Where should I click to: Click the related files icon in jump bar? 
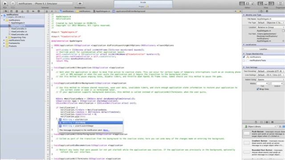(x=47, y=11)
